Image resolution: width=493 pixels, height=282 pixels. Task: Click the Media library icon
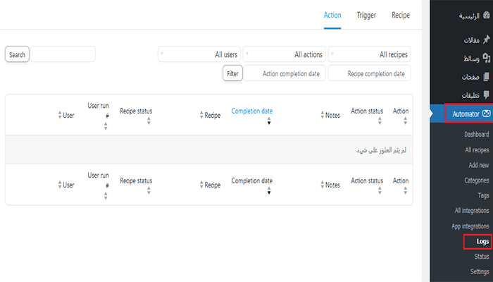pyautogui.click(x=487, y=58)
